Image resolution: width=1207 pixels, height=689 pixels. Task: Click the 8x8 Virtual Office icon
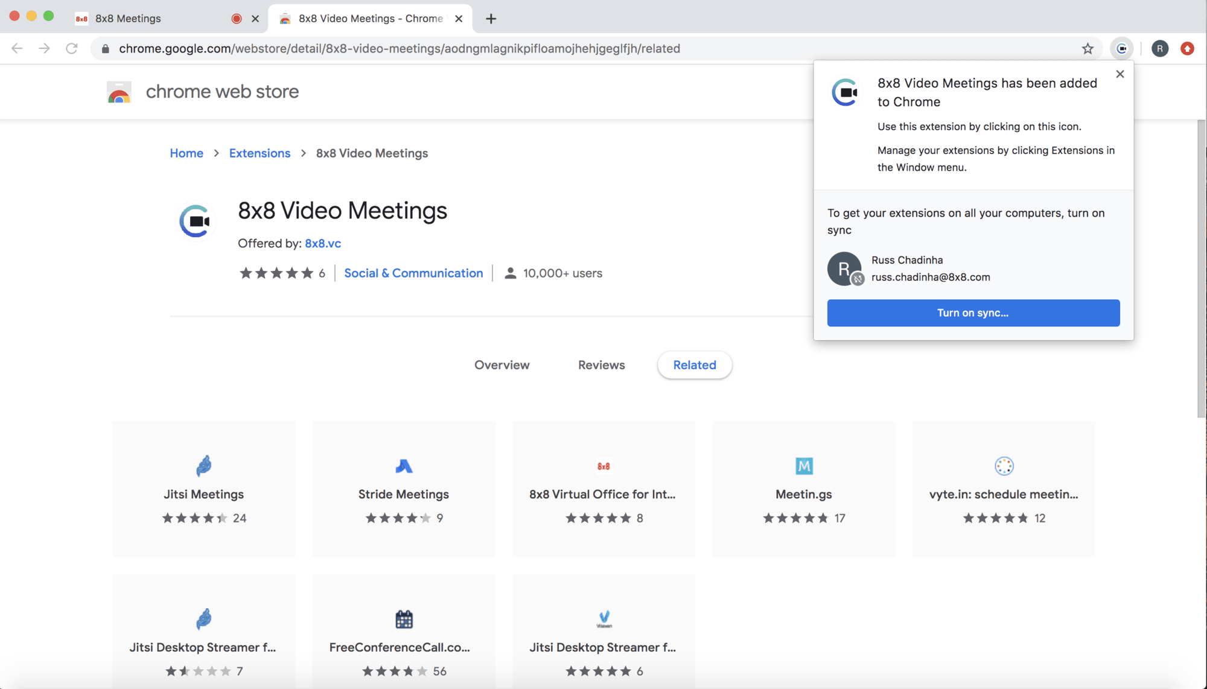point(603,466)
